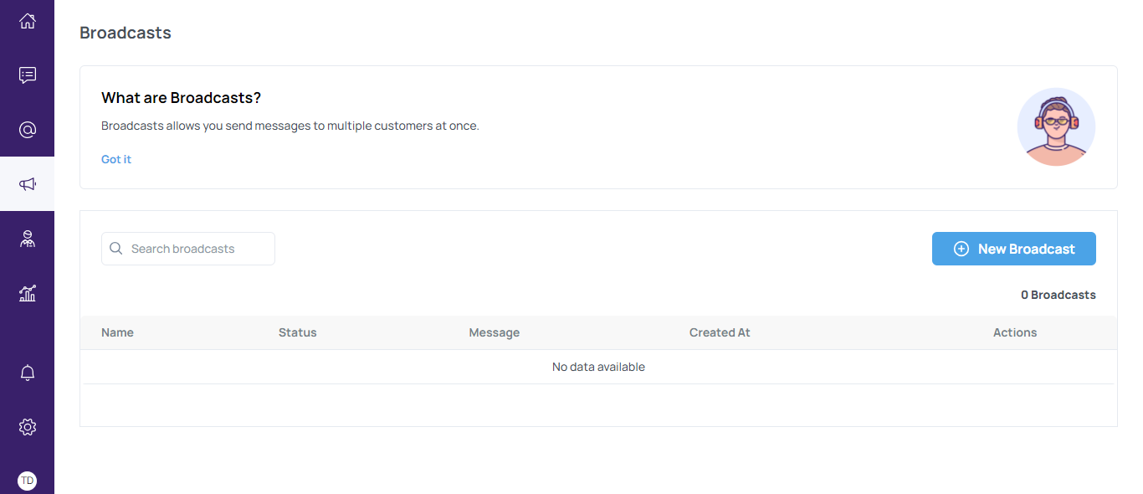This screenshot has width=1143, height=494.
Task: Open the Agents icon in sidebar
Action: (28, 239)
